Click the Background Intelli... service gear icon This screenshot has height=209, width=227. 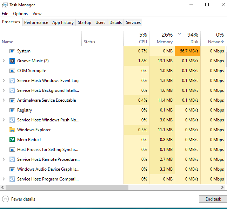click(12, 90)
